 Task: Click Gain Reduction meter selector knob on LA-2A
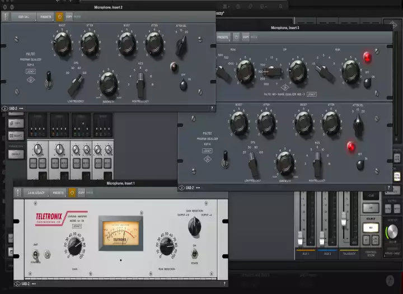pyautogui.click(x=195, y=226)
